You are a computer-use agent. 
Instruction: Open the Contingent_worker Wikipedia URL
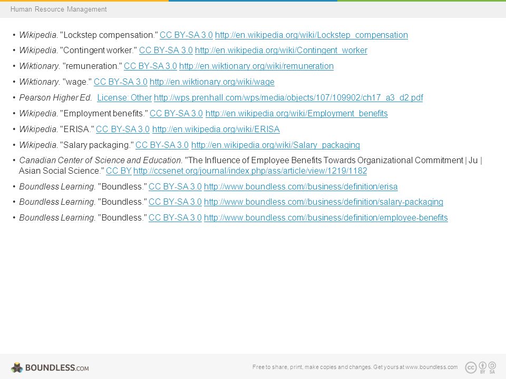click(x=281, y=51)
